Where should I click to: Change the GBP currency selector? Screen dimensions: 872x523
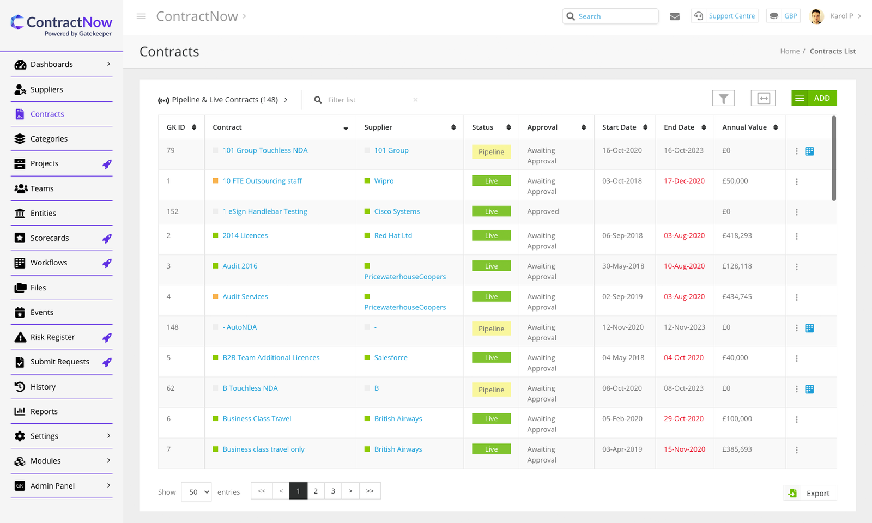point(783,16)
